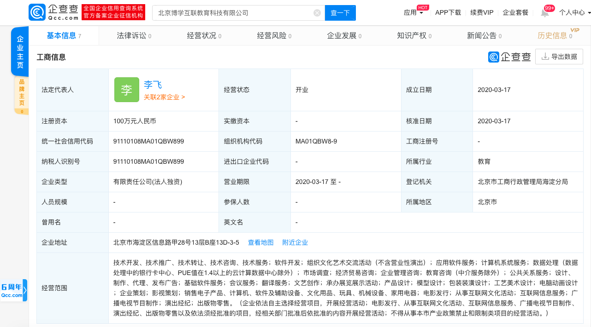Expand the 6周年 side banner arrow

(25, 290)
